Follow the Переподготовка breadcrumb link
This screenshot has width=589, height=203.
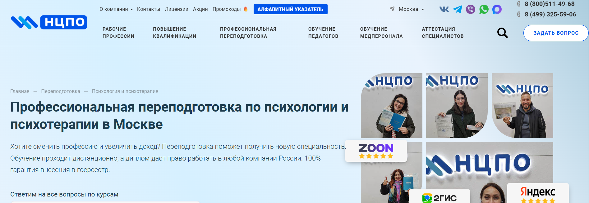61,91
